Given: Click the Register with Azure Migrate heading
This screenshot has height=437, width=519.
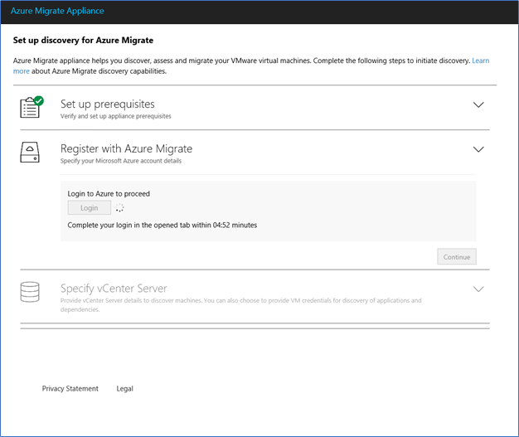Looking at the screenshot, I should point(127,148).
